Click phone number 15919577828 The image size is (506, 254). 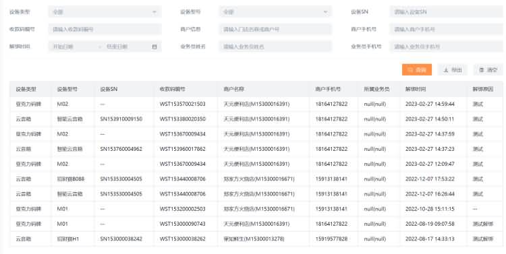pyautogui.click(x=331, y=239)
